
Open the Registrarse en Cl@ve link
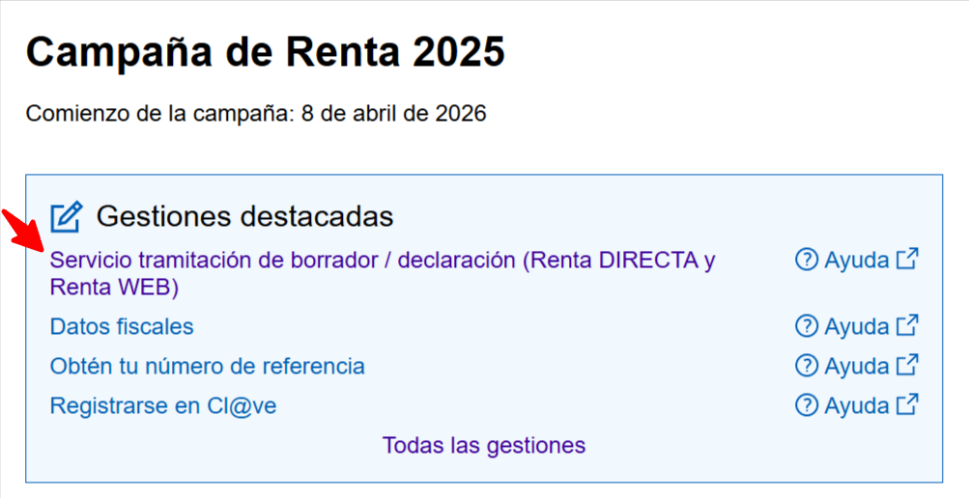click(162, 406)
